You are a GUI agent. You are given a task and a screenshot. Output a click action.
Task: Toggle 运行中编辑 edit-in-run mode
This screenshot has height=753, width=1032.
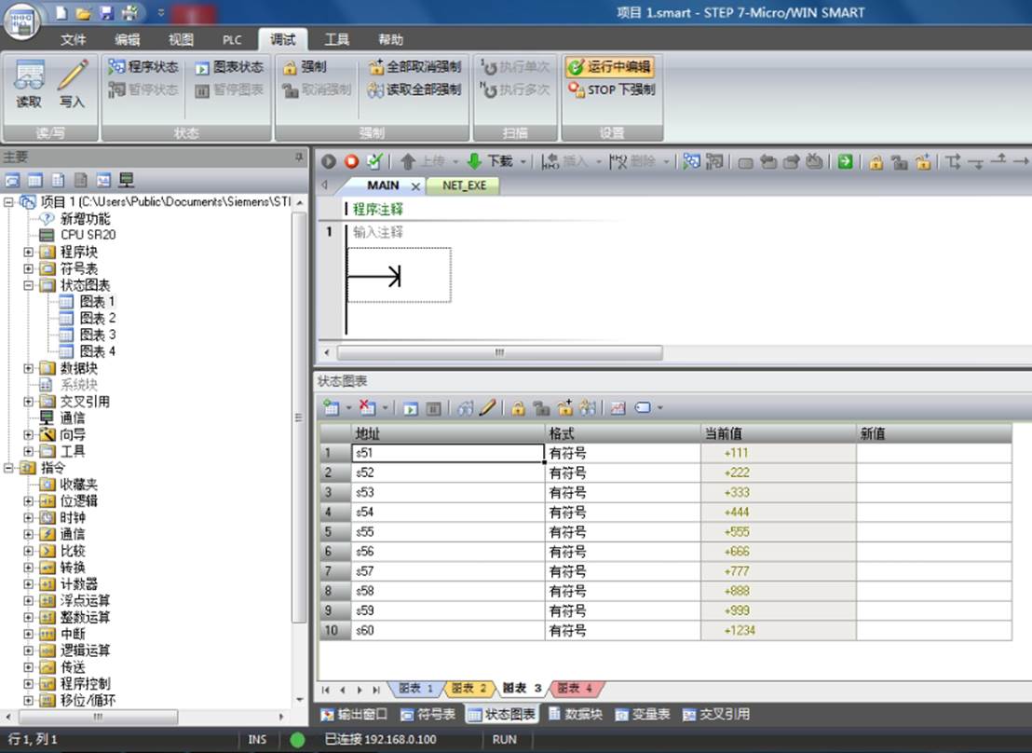[609, 67]
